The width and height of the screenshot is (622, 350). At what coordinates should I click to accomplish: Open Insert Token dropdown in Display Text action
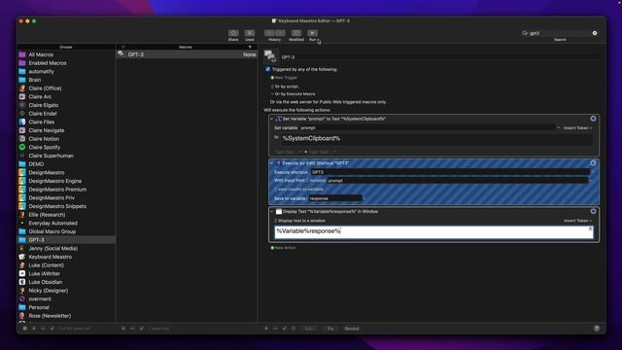[577, 221]
